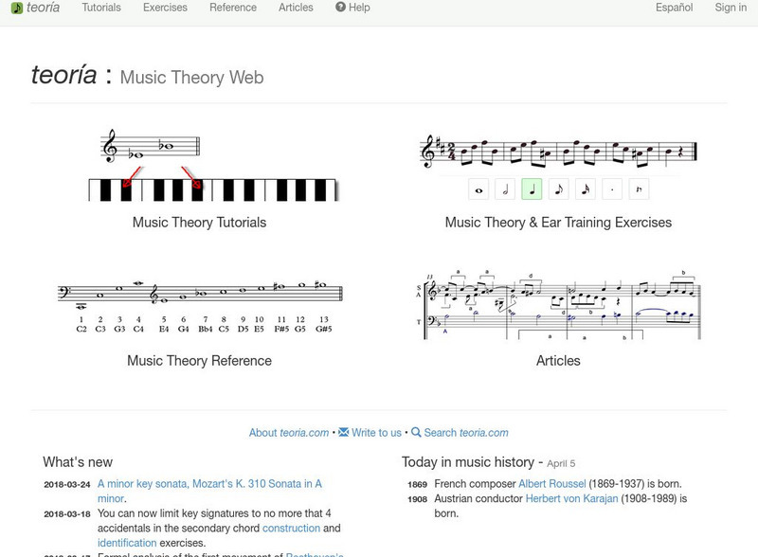The width and height of the screenshot is (758, 557).
Task: Open the melody staff exercises thumbnail
Action: point(558,166)
